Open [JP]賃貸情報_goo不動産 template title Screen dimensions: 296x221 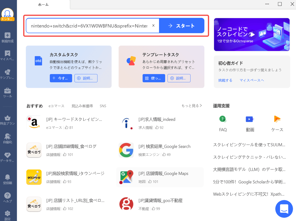(160, 200)
